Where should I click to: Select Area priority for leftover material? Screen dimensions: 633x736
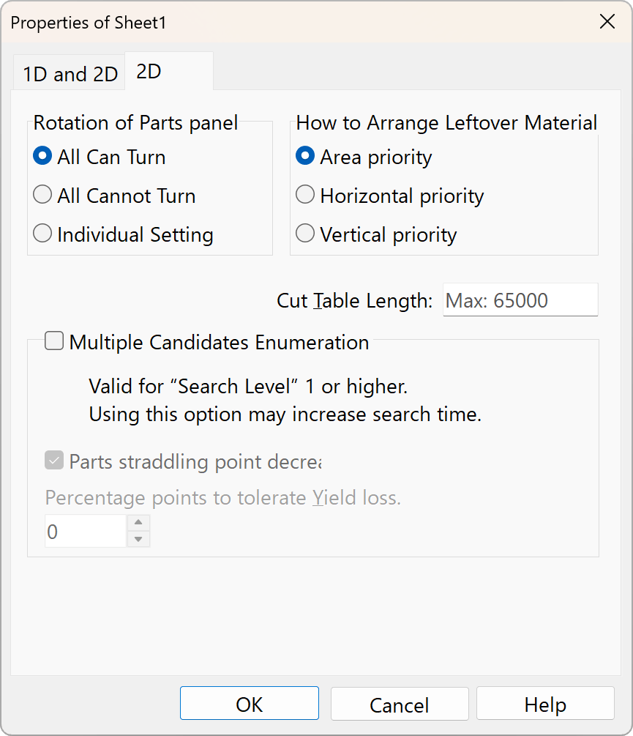tap(304, 157)
